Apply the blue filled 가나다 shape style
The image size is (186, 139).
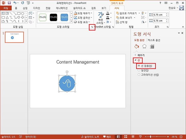pos(64,18)
